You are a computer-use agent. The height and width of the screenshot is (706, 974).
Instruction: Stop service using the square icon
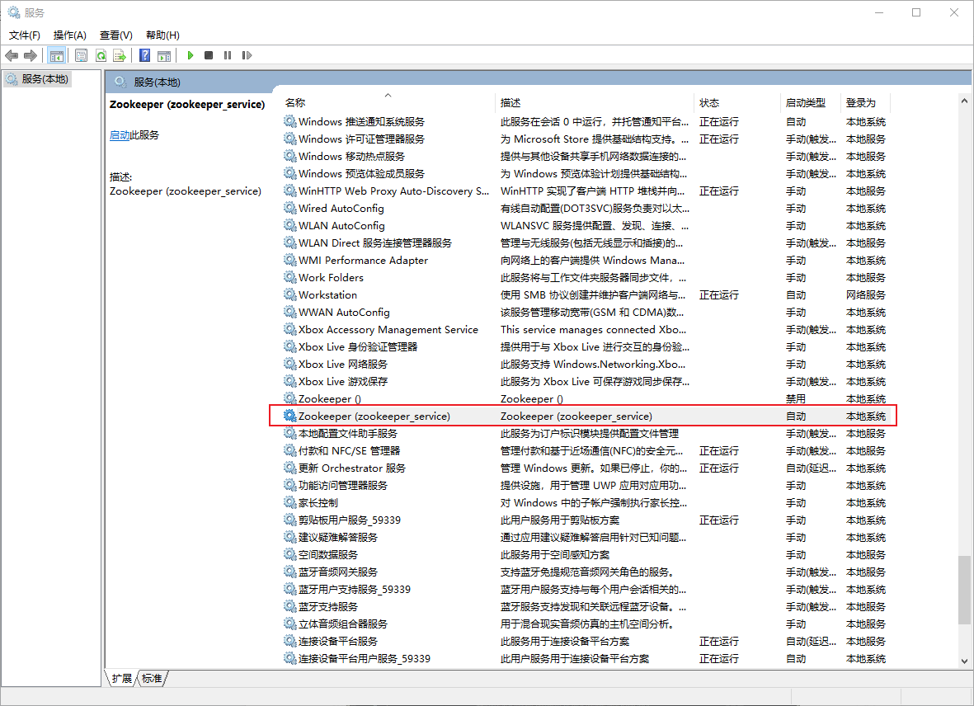209,55
